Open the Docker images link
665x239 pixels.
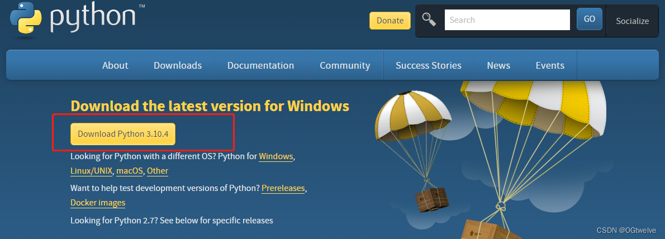98,203
